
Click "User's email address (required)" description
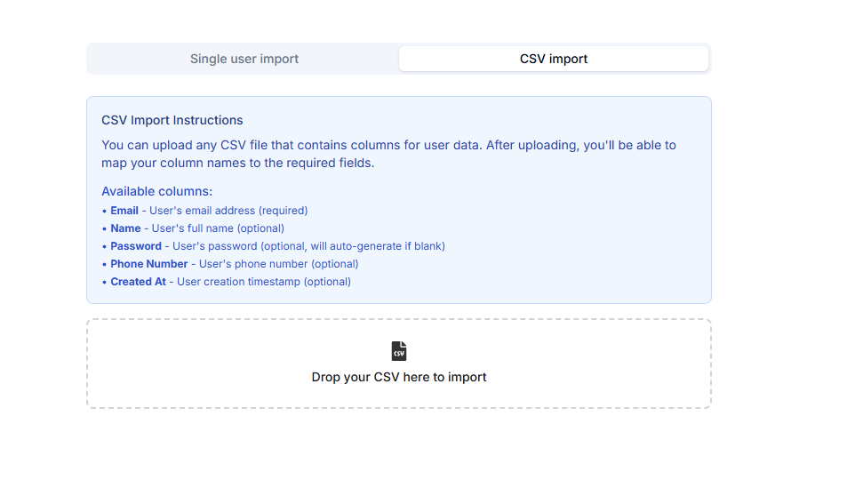pyautogui.click(x=228, y=211)
